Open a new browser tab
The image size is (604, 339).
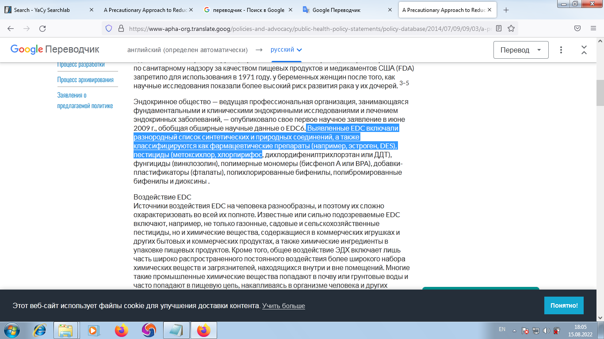point(506,10)
